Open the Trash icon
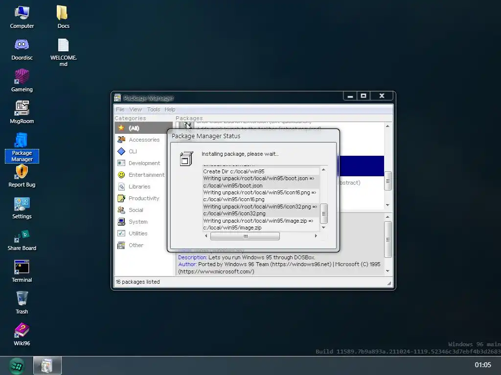Screen dimensions: 501x375 pyautogui.click(x=22, y=303)
